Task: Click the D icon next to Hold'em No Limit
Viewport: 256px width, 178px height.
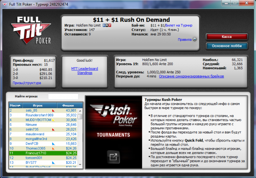Action: pos(104,26)
